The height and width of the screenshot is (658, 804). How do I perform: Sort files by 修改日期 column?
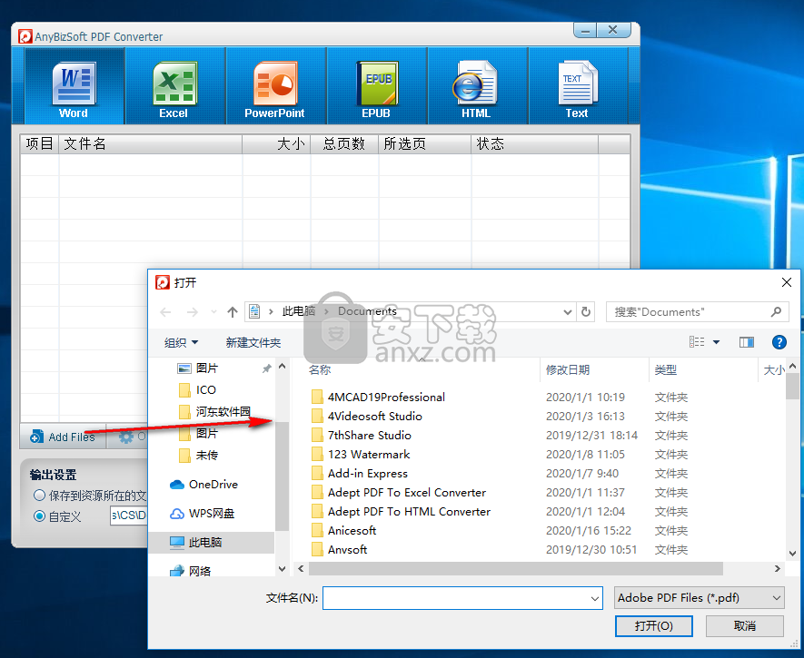click(568, 369)
